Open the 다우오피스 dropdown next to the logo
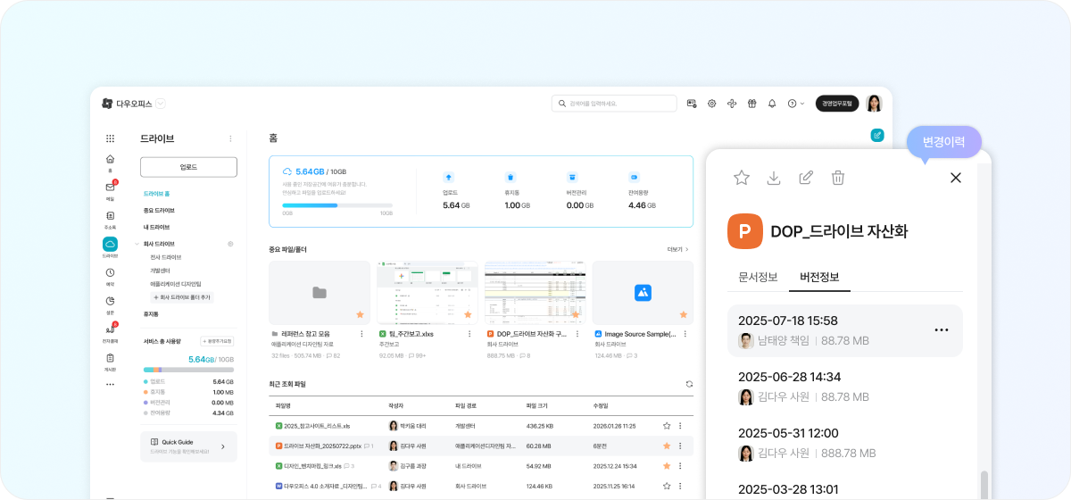Screen dimensions: 1071x500 161,104
